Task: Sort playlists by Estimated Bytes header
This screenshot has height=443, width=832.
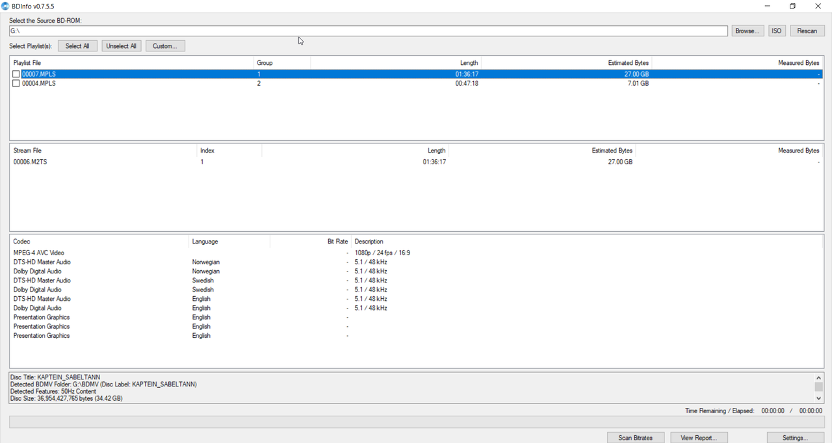Action: tap(566, 63)
